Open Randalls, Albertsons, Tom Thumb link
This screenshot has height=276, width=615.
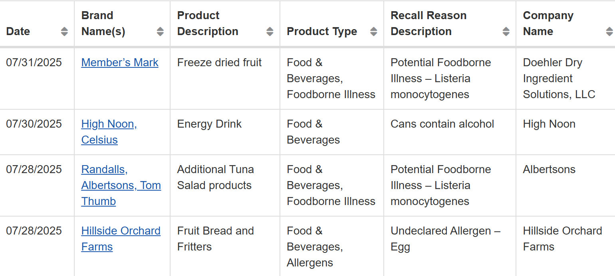121,185
